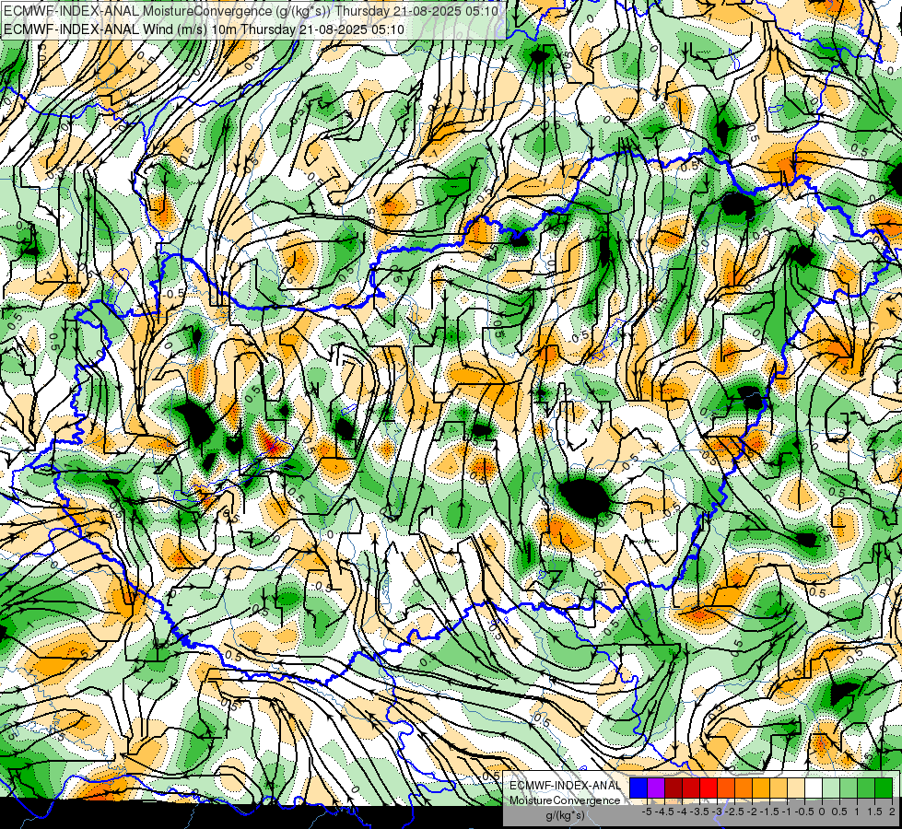The image size is (902, 829).
Task: Select the blue legend swatch
Action: coord(638,788)
